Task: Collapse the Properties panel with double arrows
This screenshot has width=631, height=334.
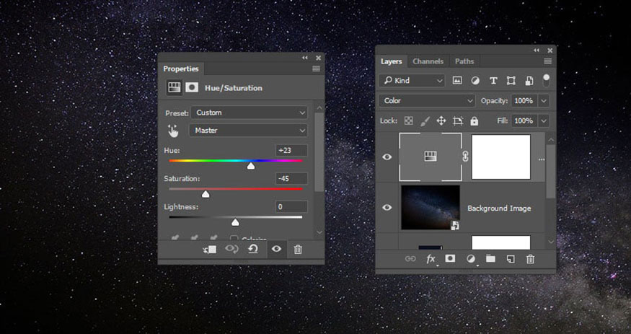Action: click(305, 58)
